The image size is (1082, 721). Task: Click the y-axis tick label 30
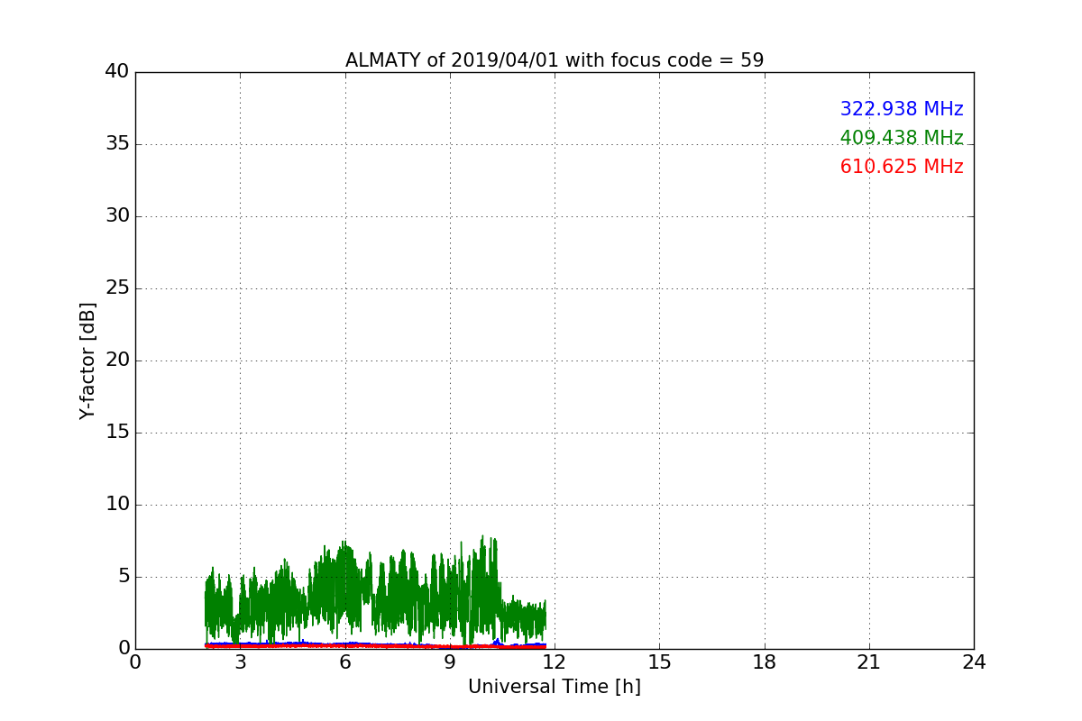pyautogui.click(x=117, y=216)
